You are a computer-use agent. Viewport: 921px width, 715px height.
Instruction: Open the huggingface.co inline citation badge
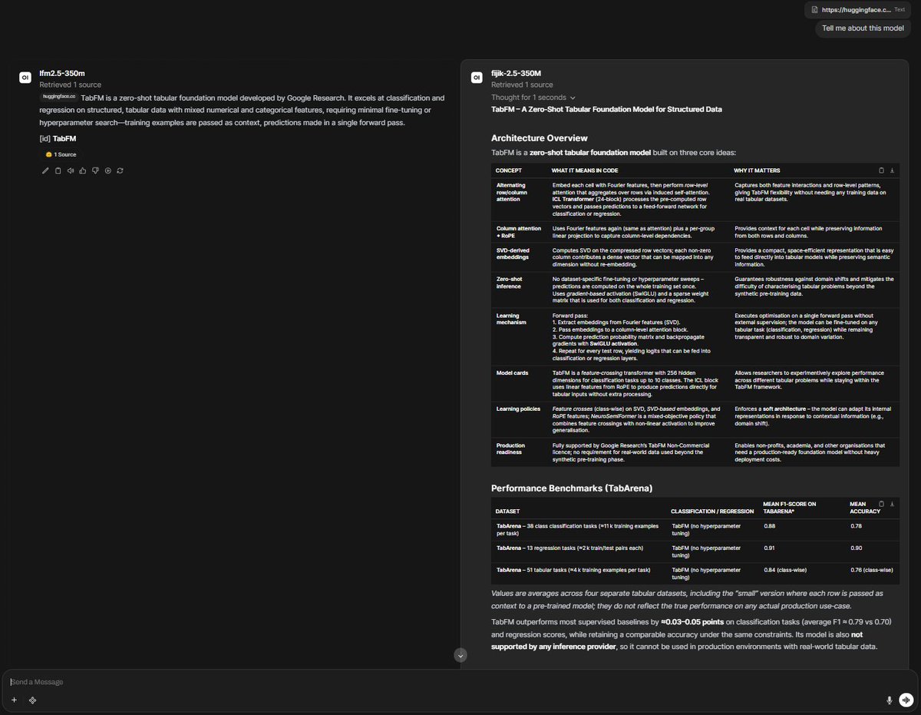[x=58, y=98]
